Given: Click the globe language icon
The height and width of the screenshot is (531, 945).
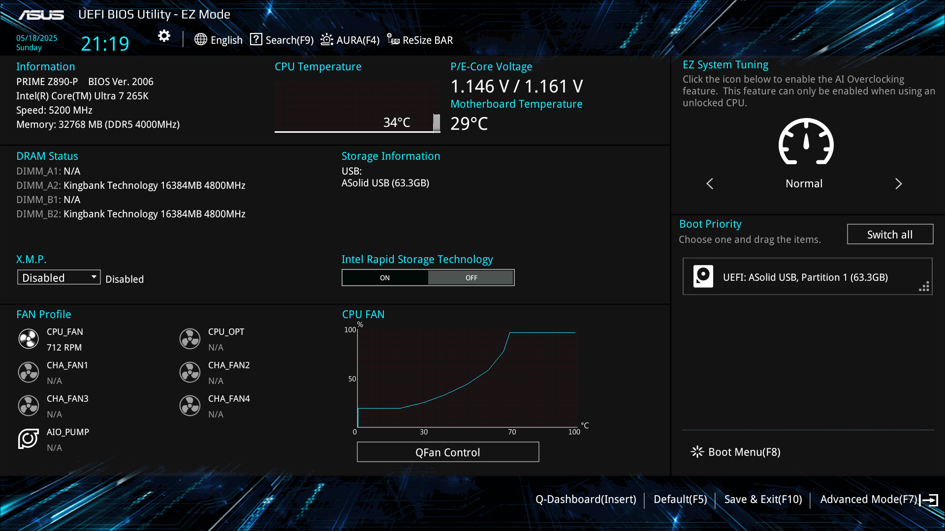Looking at the screenshot, I should coord(200,39).
